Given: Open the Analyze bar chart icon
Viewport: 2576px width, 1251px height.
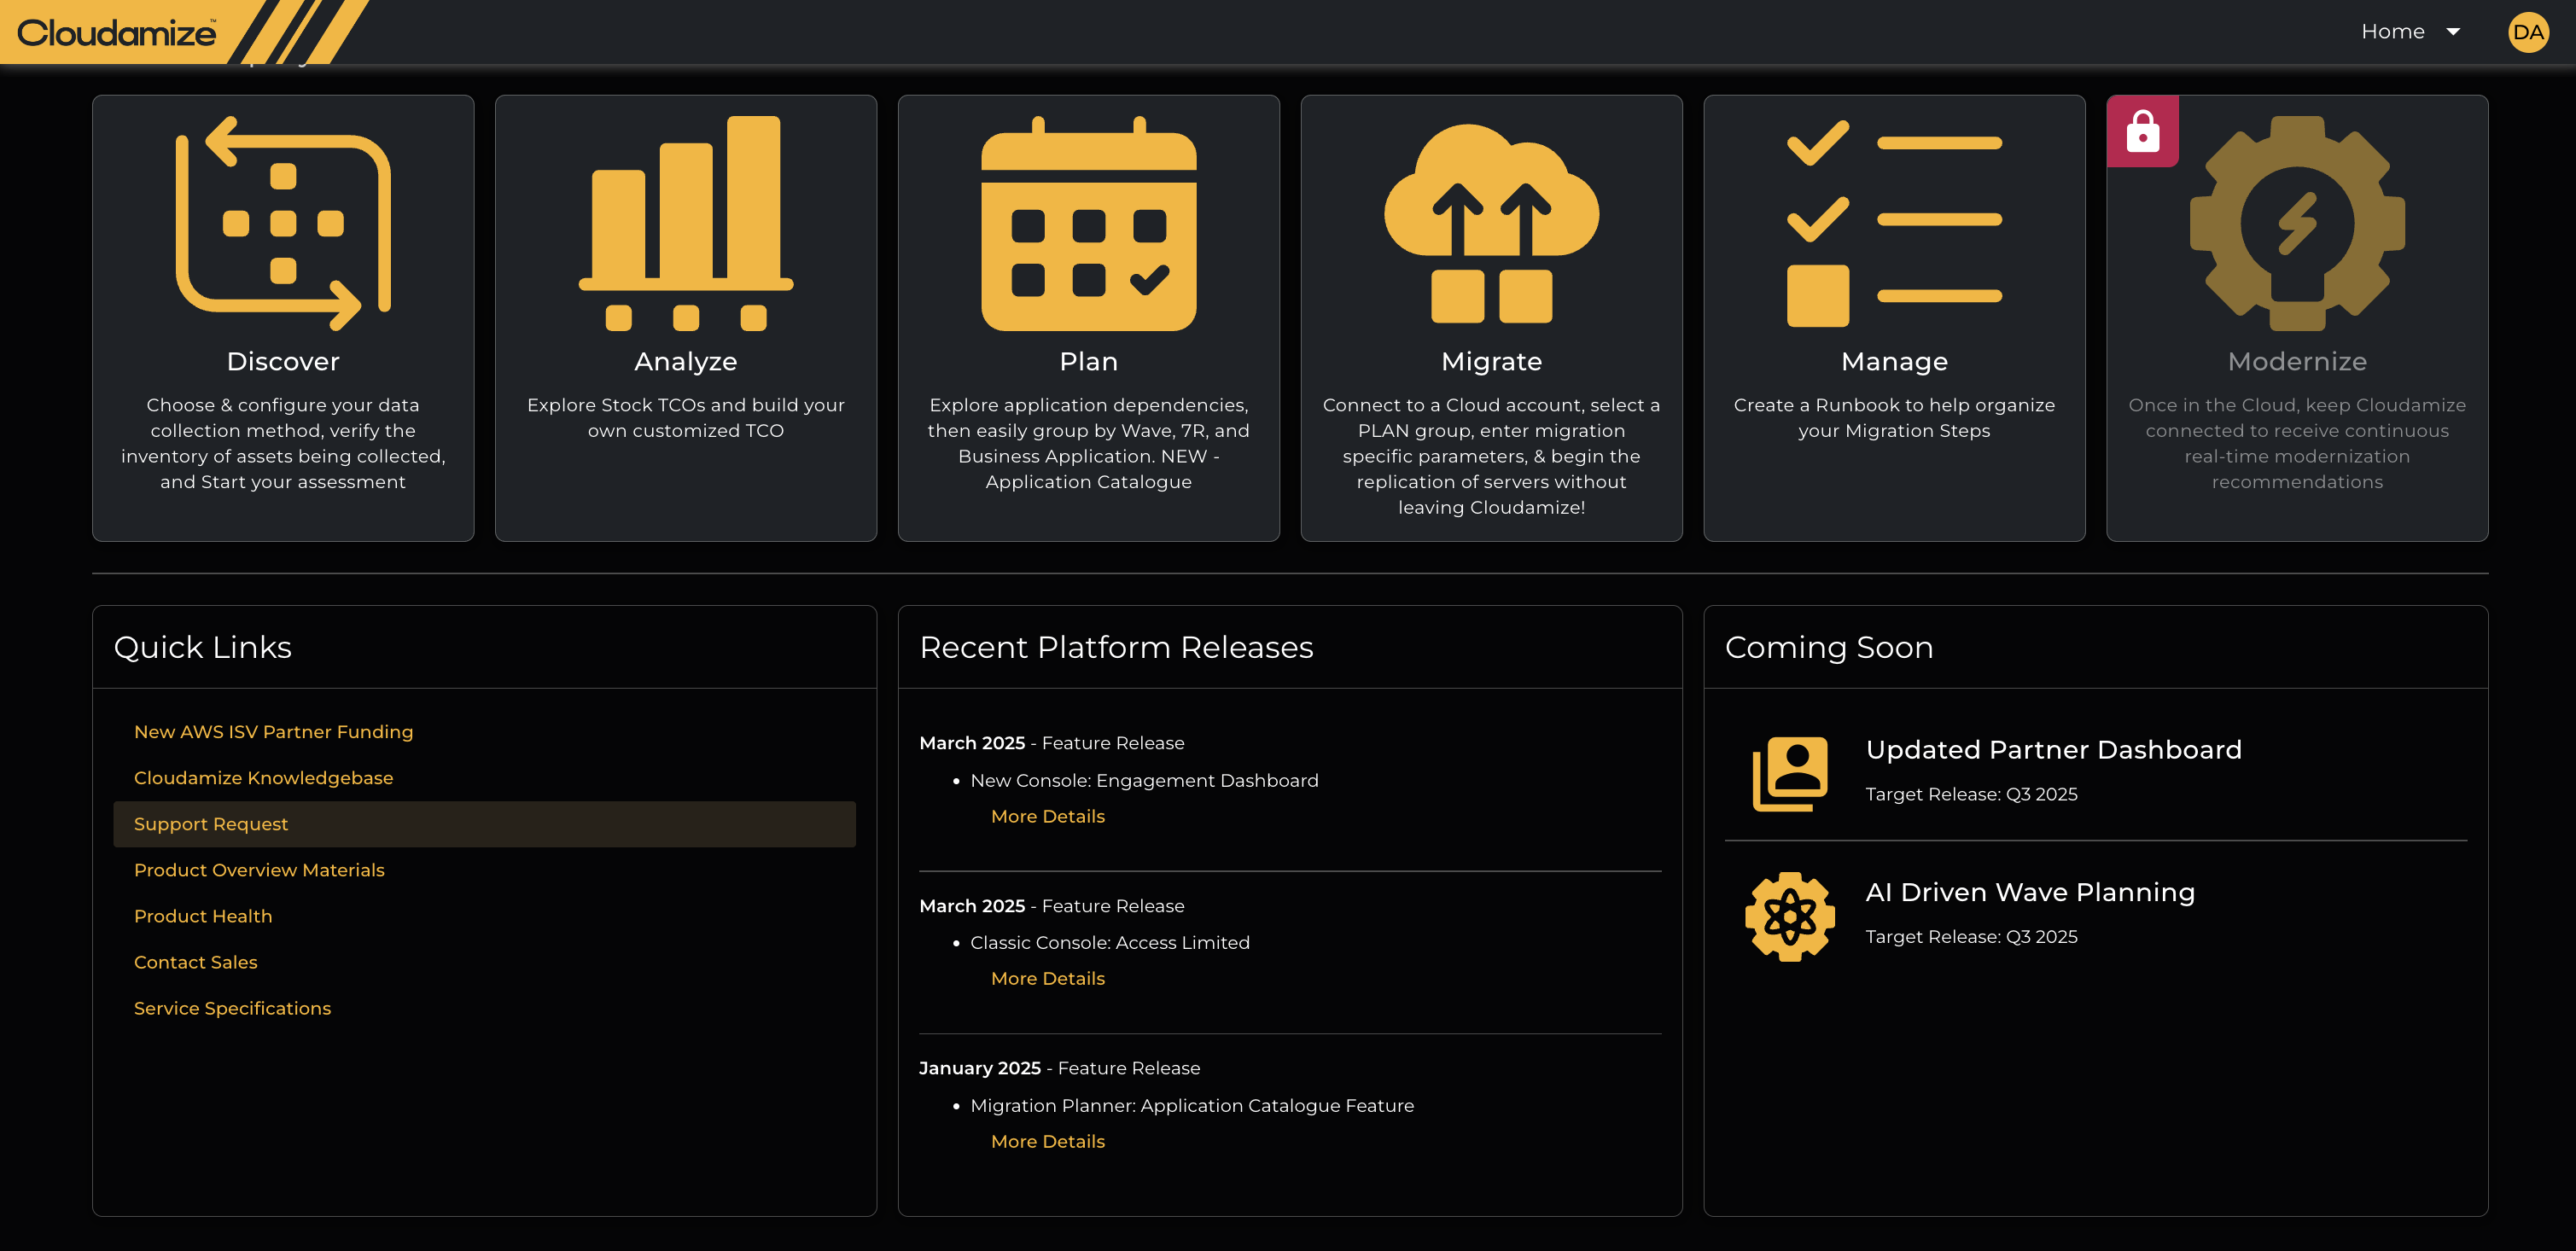Looking at the screenshot, I should (686, 223).
